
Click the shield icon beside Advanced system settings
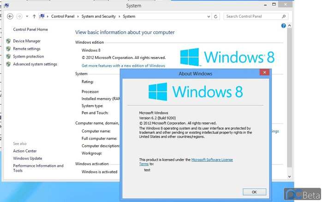[x=8, y=64]
